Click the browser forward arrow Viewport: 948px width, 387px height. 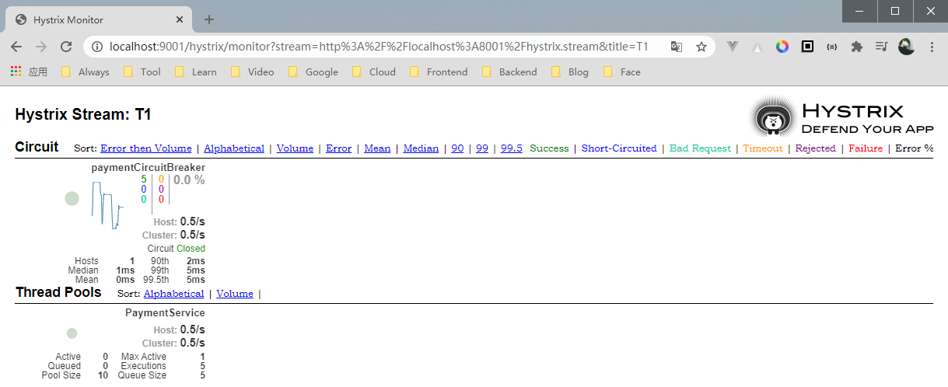41,47
